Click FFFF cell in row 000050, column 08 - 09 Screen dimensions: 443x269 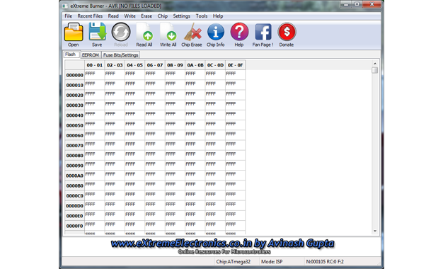pyautogui.click(x=175, y=125)
